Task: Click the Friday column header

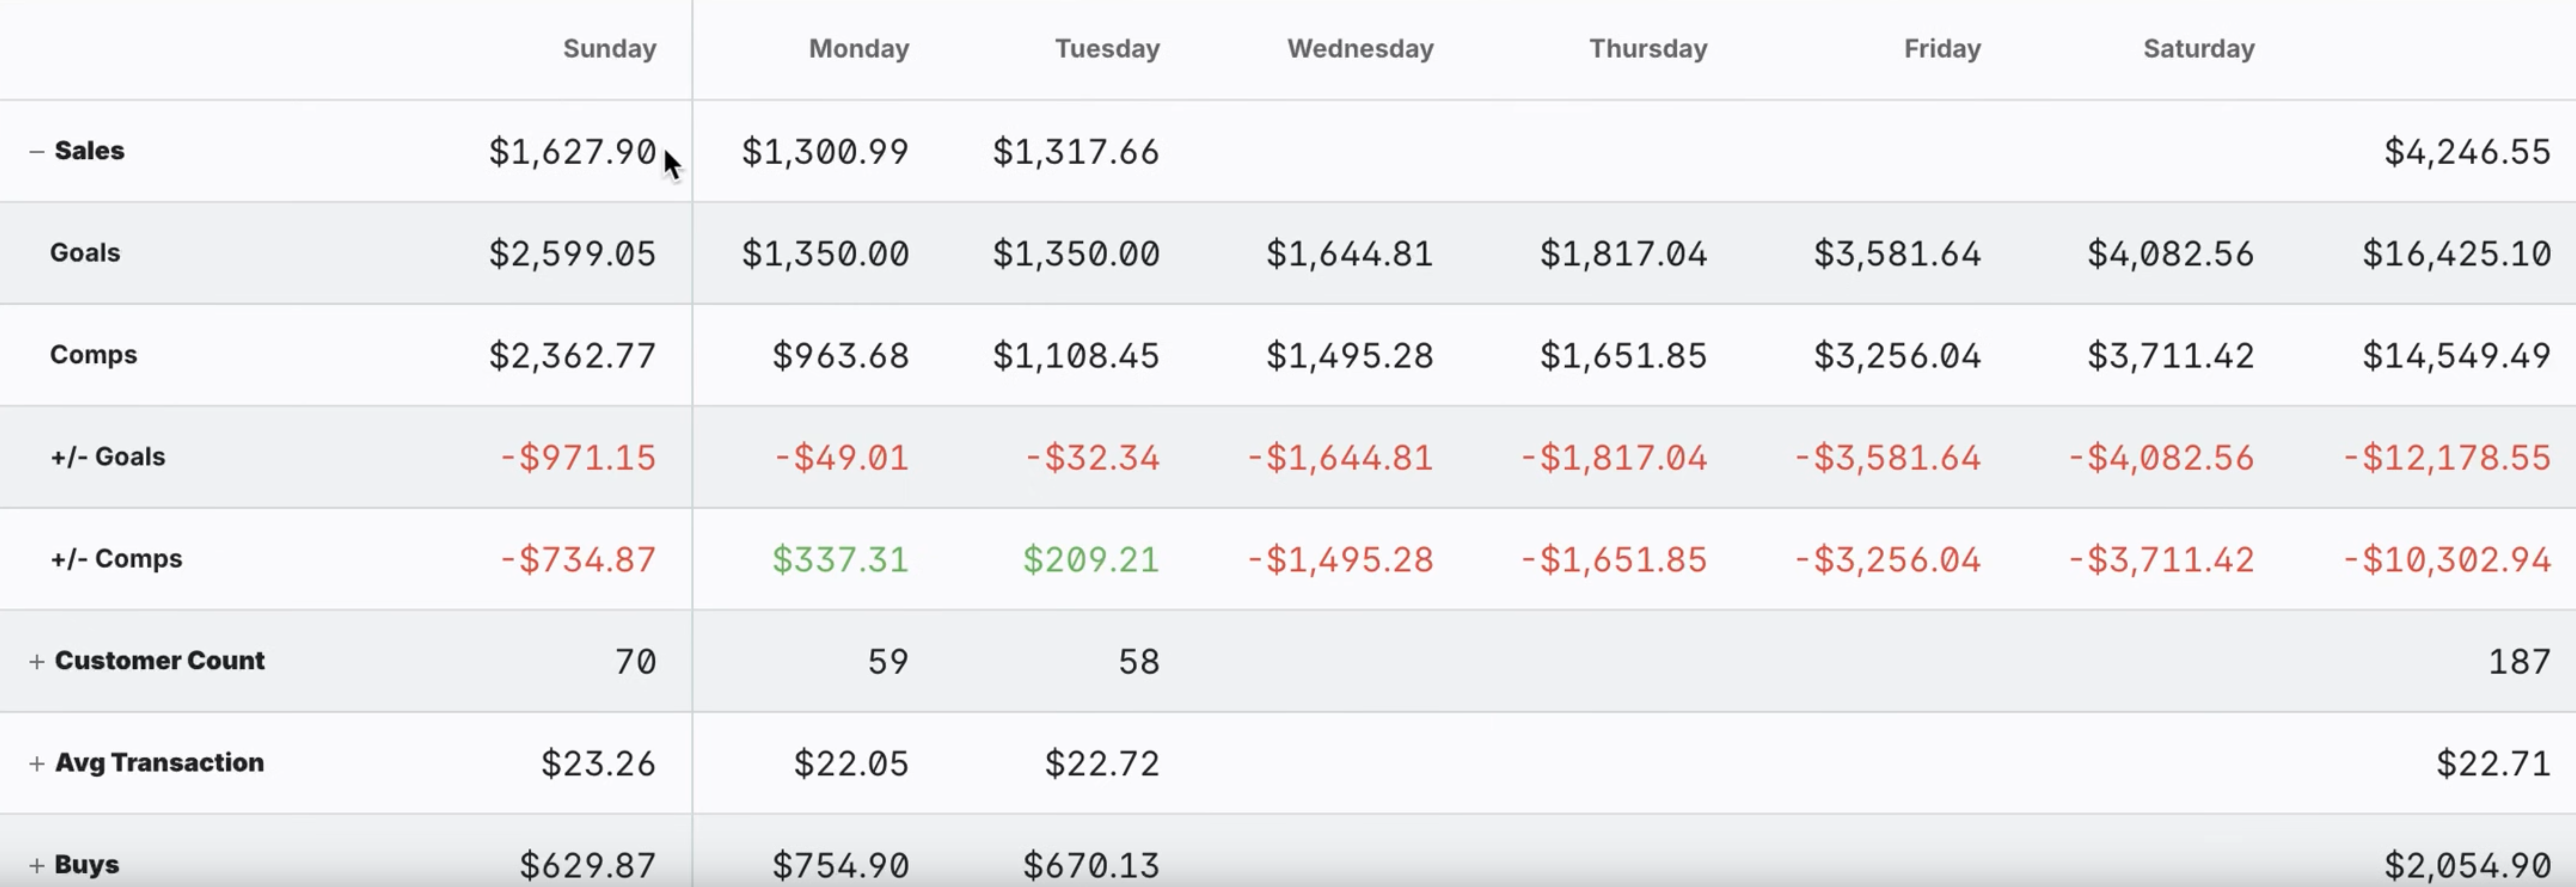Action: tap(1942, 49)
